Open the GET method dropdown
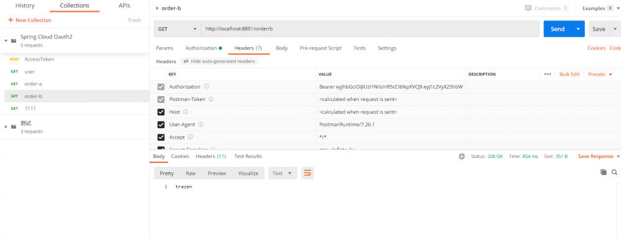This screenshot has width=621, height=238. point(178,29)
